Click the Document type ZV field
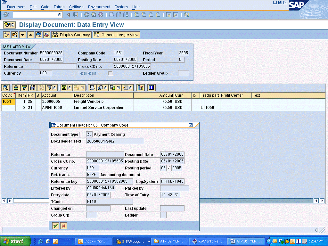 coord(89,134)
